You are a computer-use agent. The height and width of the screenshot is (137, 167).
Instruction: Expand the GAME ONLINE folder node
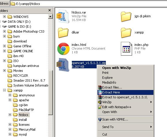4,51
